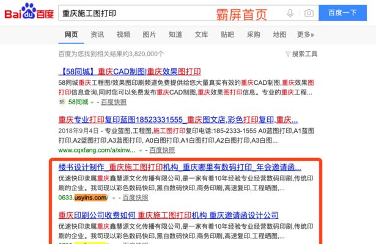Click snippet text starting 2018年9月4日
Screen dimensions: 376x244
pos(186,135)
